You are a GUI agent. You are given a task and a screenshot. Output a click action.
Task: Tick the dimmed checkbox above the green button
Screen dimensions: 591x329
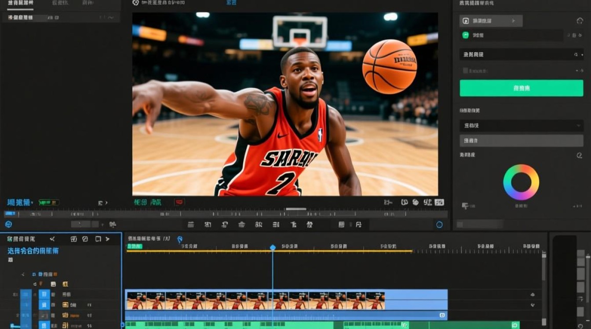pyautogui.click(x=465, y=71)
